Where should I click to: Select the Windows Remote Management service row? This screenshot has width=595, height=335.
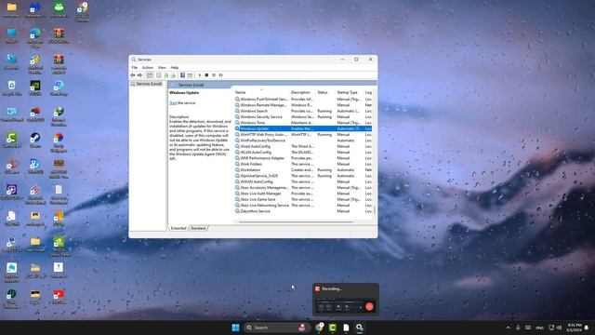click(303, 105)
